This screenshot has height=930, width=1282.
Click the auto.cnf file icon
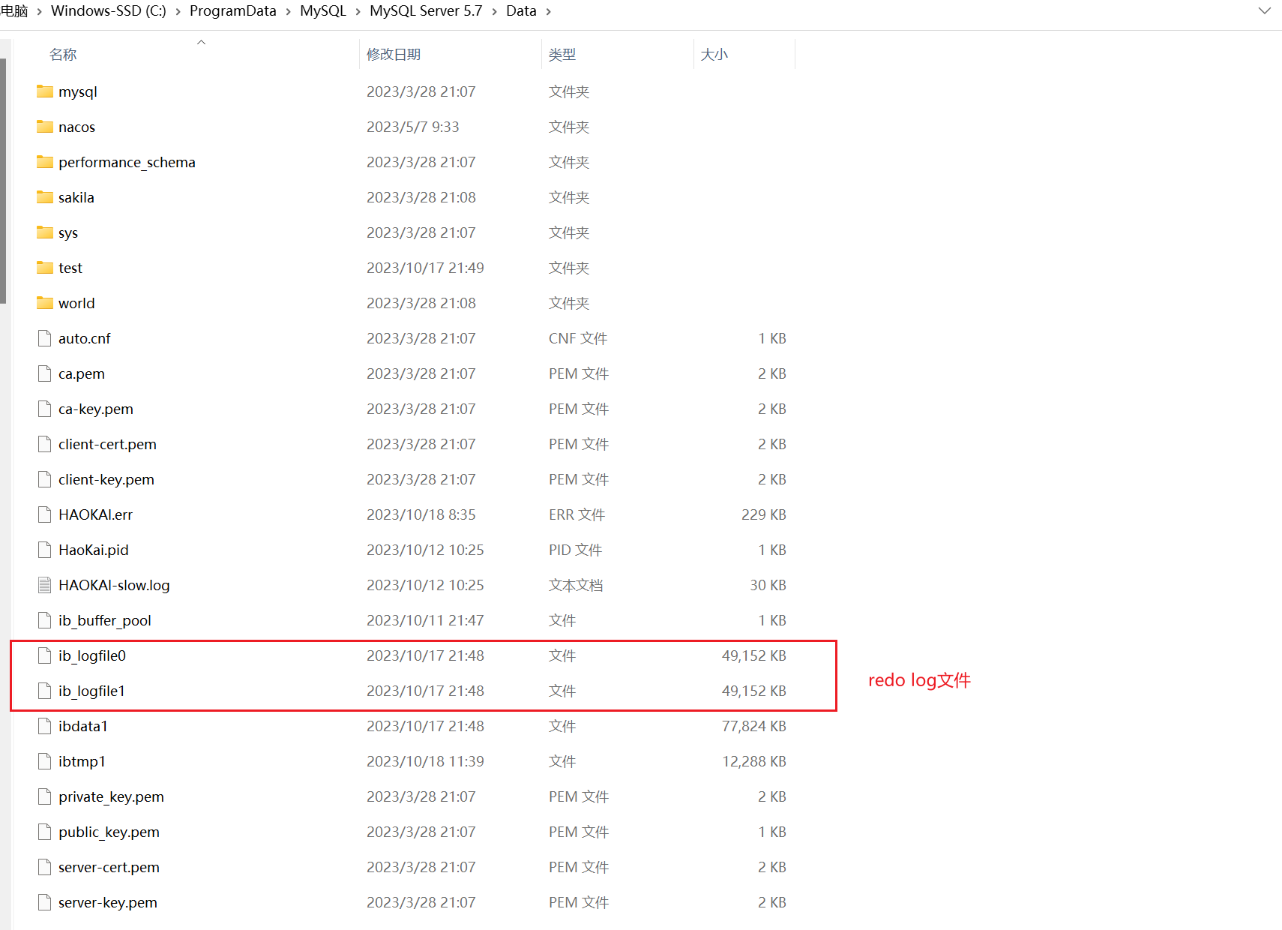click(45, 338)
